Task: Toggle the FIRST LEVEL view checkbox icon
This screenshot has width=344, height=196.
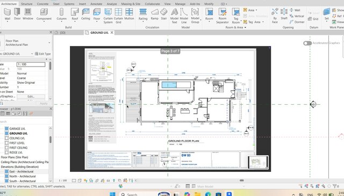Action: (x=6, y=143)
